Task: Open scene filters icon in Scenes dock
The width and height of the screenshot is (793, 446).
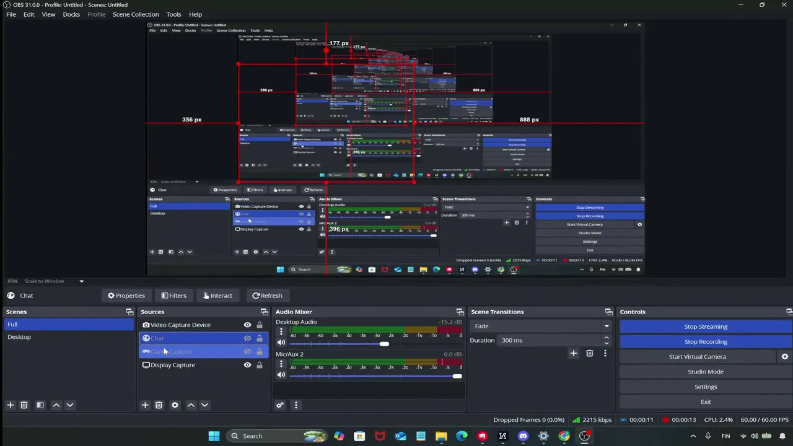Action: tap(40, 405)
